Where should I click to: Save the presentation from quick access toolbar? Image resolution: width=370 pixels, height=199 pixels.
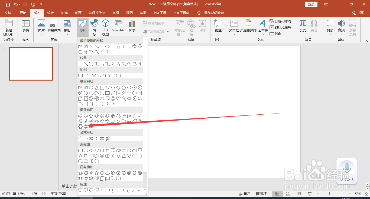[8, 4]
